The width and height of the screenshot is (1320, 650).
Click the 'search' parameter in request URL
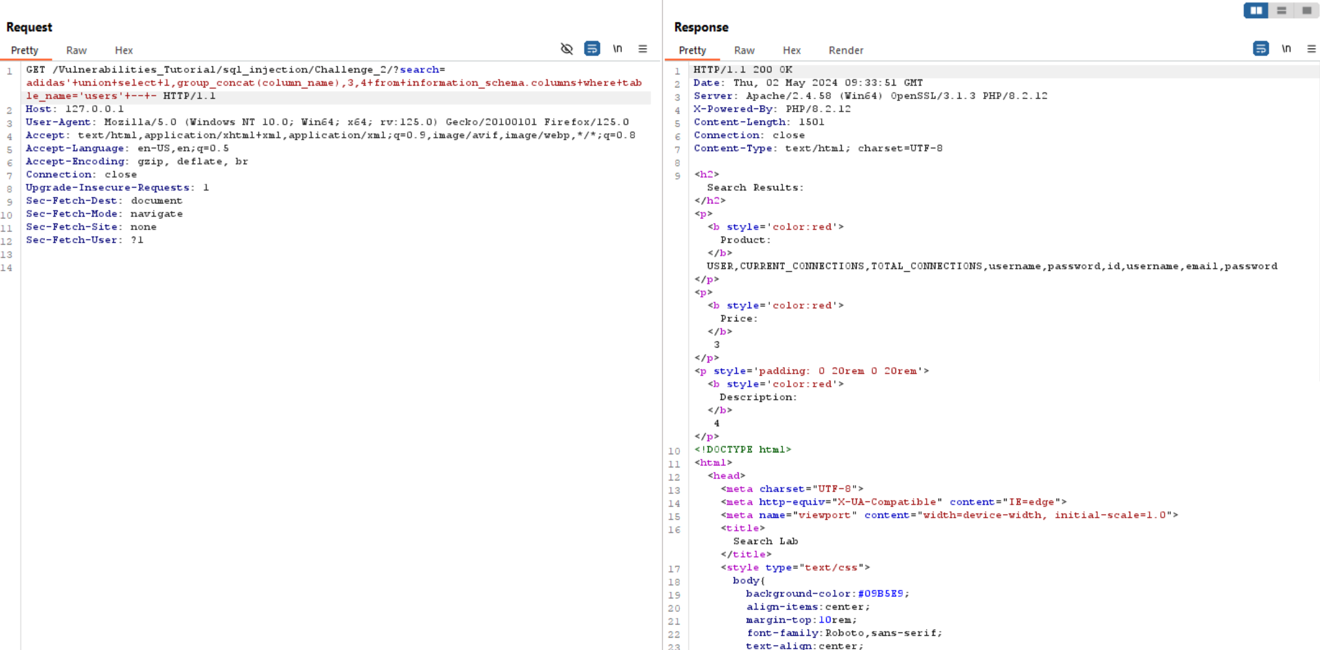pyautogui.click(x=420, y=69)
